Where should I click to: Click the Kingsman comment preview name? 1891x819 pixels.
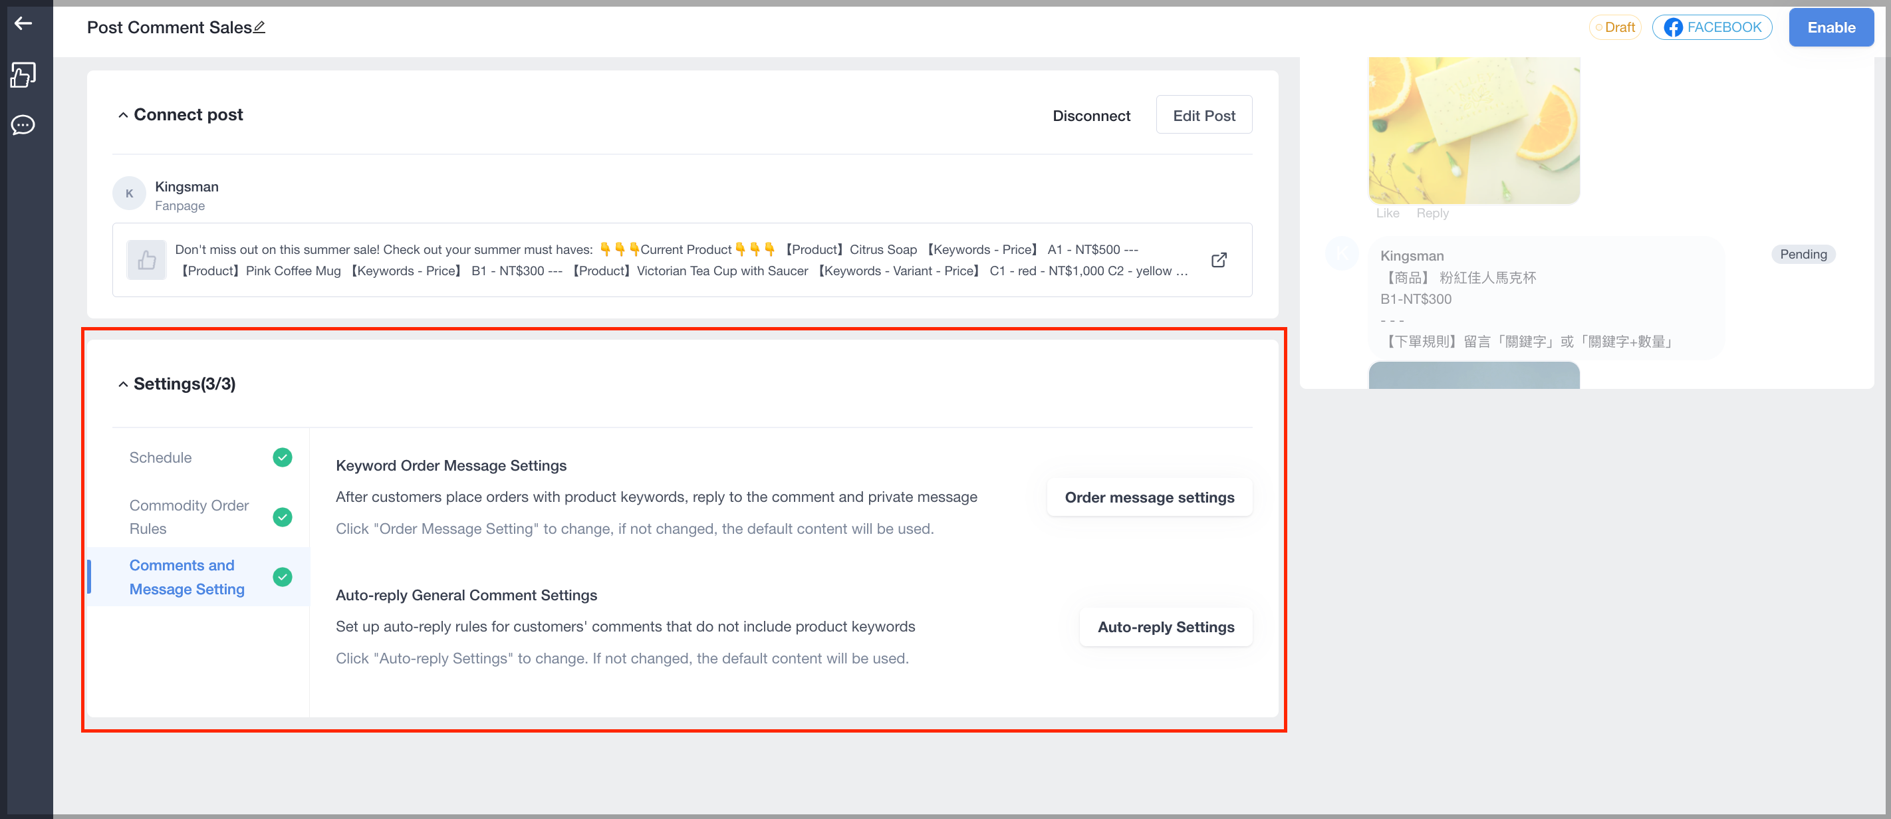1412,255
